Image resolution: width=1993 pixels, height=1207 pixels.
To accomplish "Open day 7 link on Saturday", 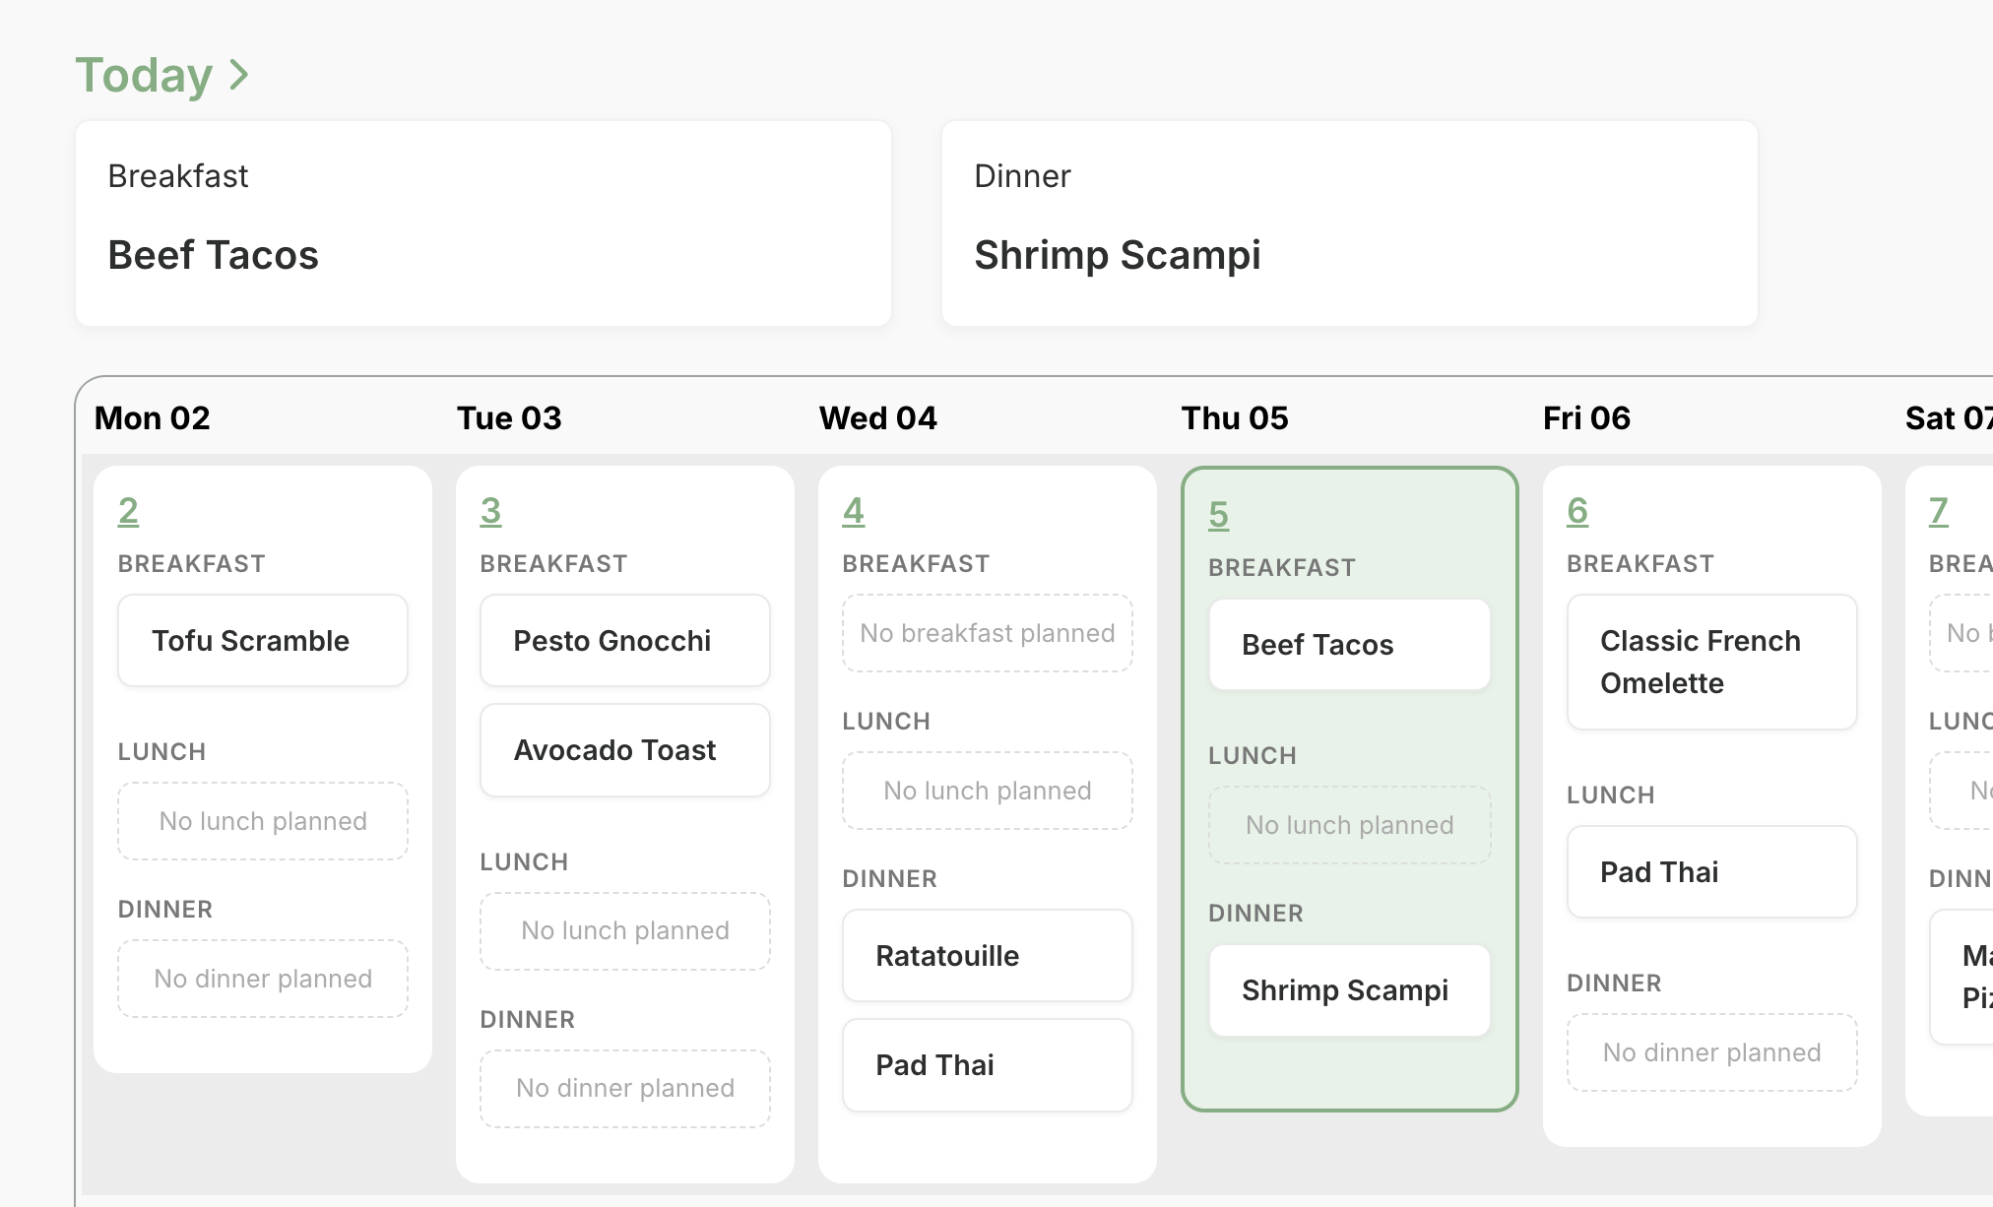I will coord(1938,511).
